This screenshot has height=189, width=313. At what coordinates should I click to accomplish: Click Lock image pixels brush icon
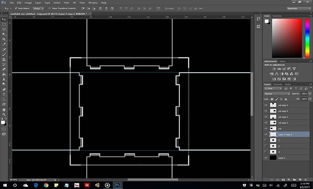click(277, 99)
